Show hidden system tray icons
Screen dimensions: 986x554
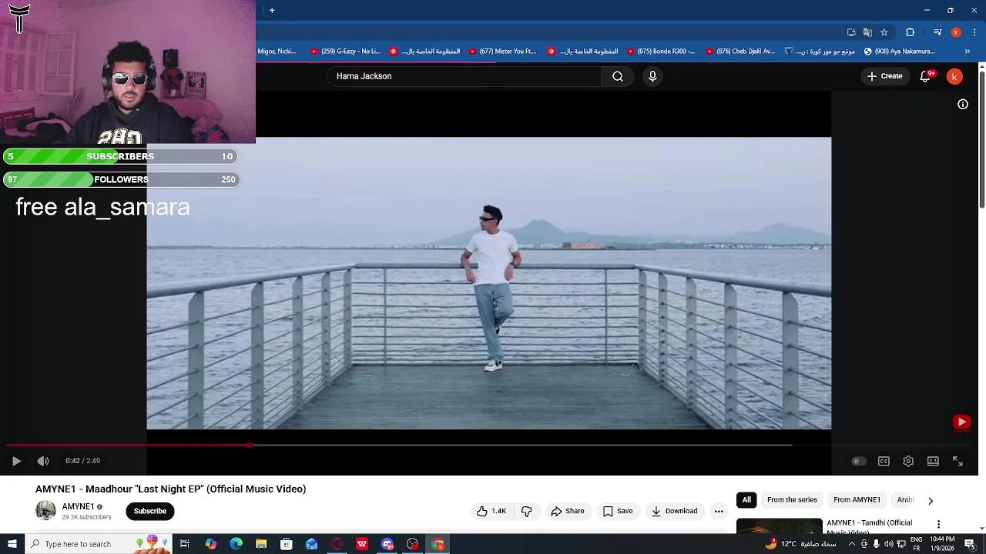(x=852, y=544)
